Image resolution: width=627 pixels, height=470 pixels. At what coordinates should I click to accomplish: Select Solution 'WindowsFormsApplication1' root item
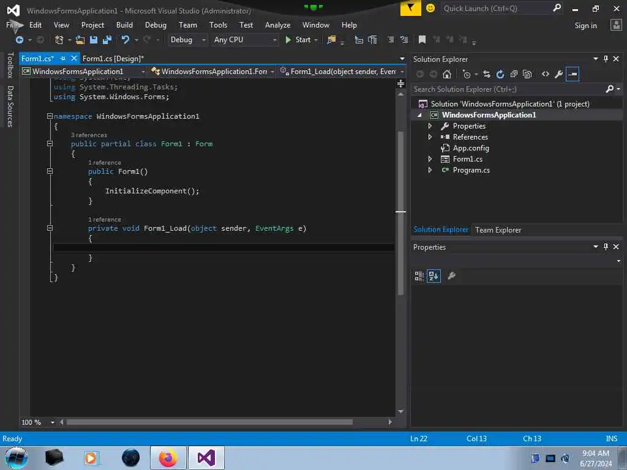510,104
